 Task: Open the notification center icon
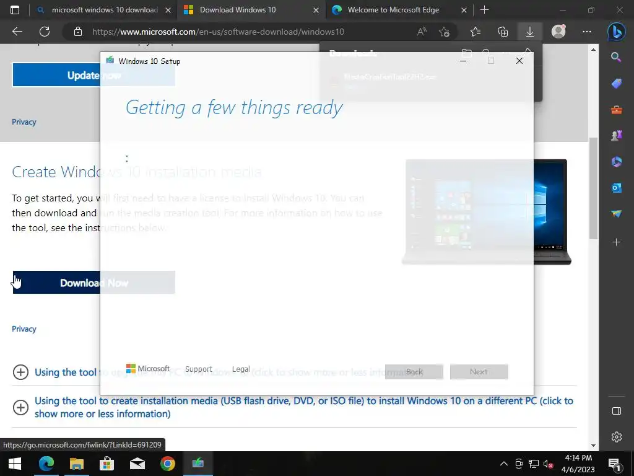(614, 464)
